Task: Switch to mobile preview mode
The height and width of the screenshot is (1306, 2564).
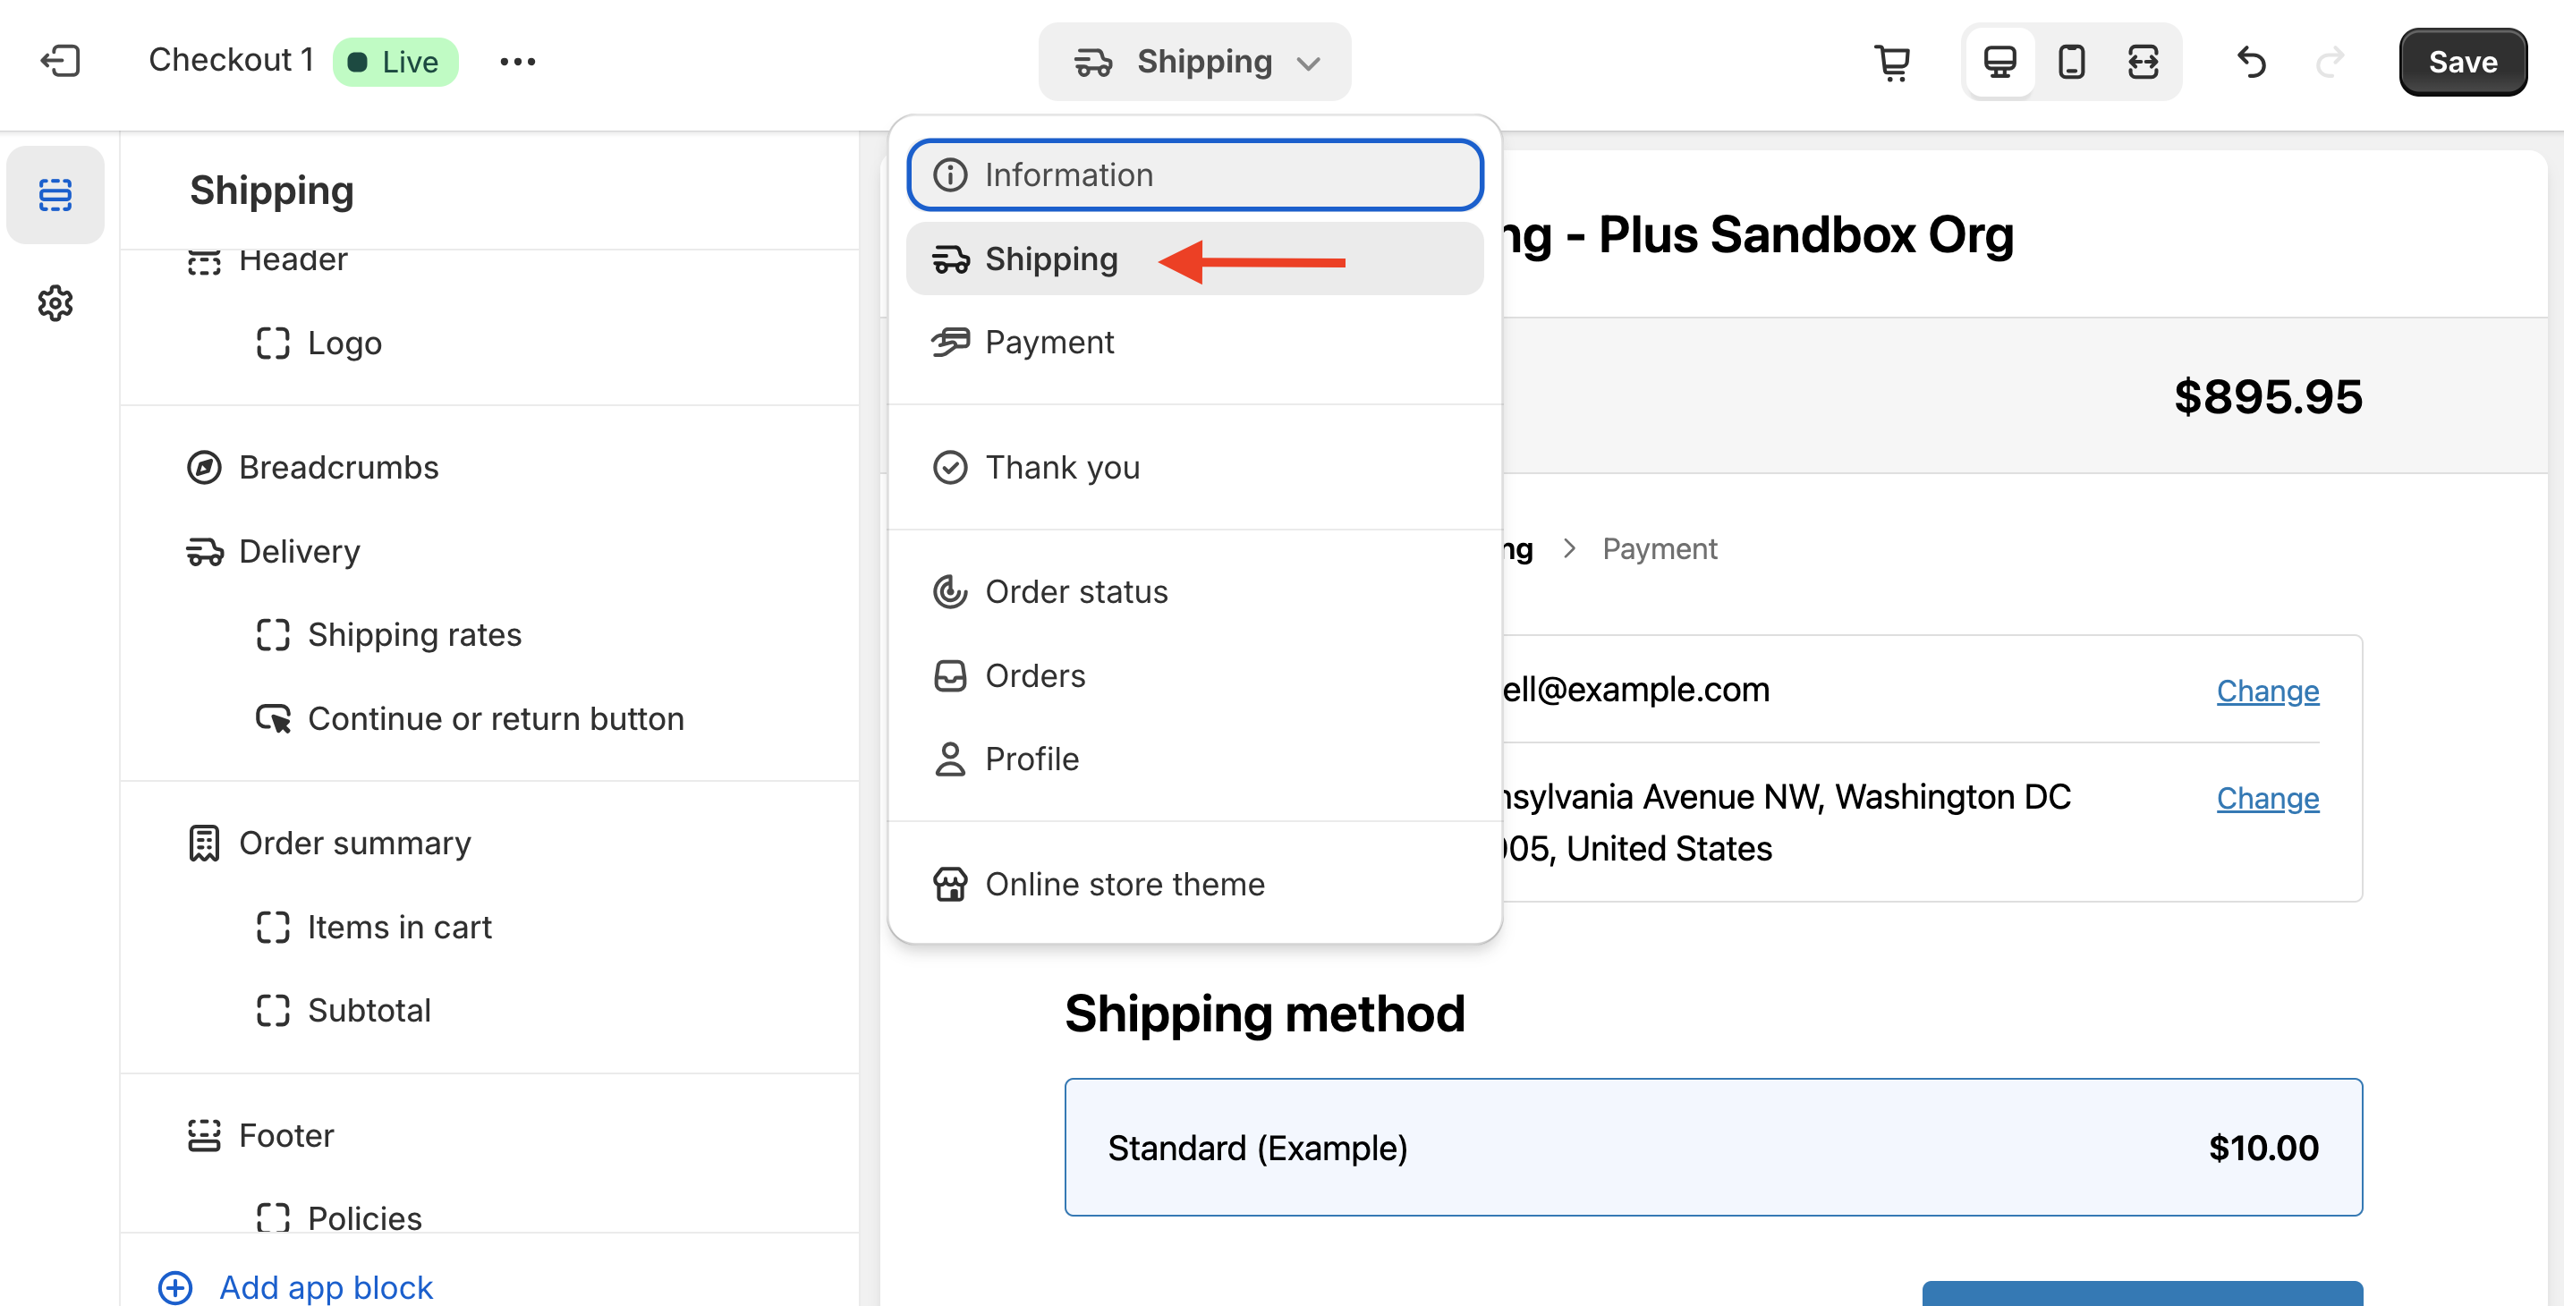Action: coord(2071,62)
